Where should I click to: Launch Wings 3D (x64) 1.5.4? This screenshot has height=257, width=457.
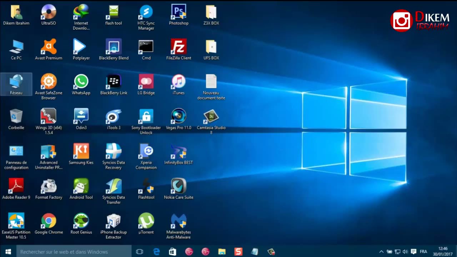click(x=49, y=121)
